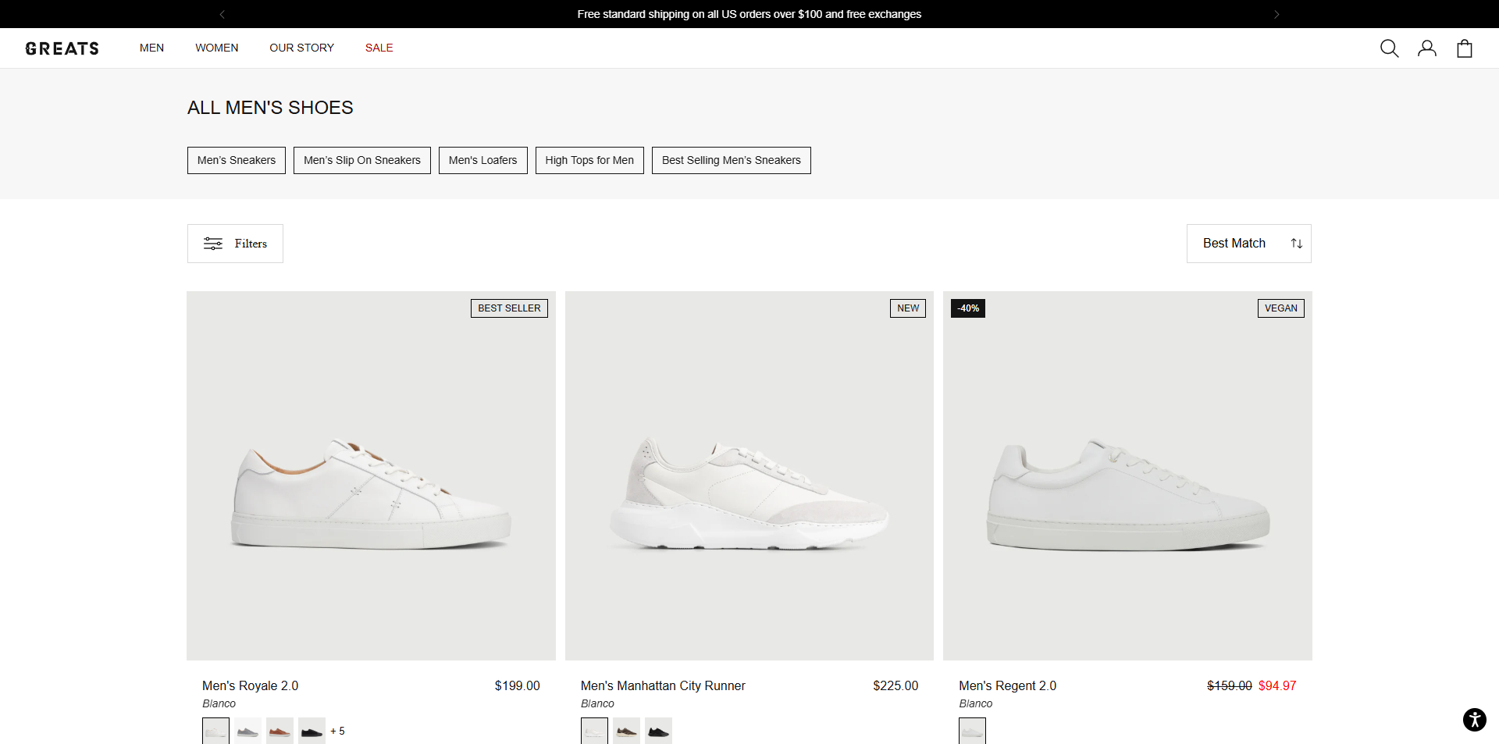
Task: Select grey swatch for Royale 2.0
Action: (247, 731)
